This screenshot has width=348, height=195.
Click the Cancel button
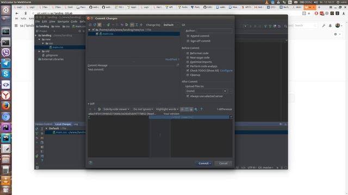(223, 164)
